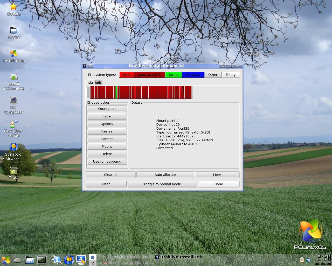This screenshot has height=266, width=332.
Task: Launch the Synaptic cube icon in taskbar
Action: pyautogui.click(x=69, y=260)
